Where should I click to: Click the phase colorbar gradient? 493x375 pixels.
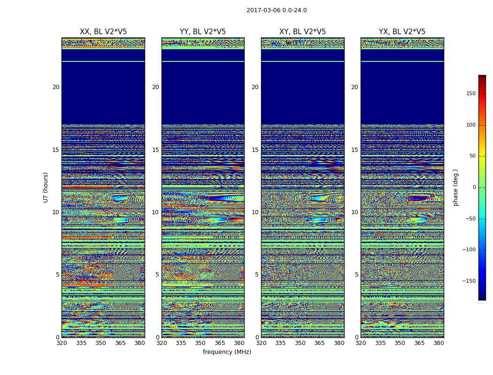[x=482, y=187]
